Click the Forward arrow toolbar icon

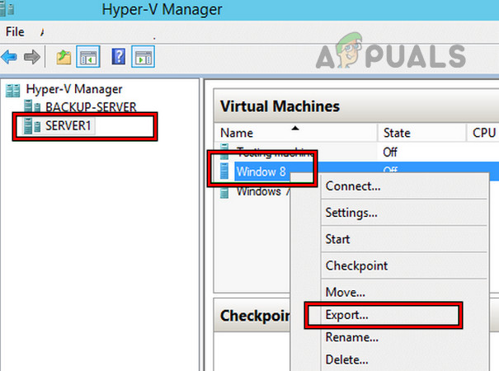tap(32, 57)
